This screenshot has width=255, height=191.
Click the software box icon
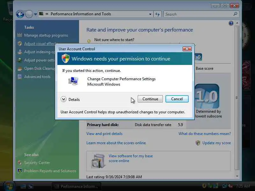98,161
